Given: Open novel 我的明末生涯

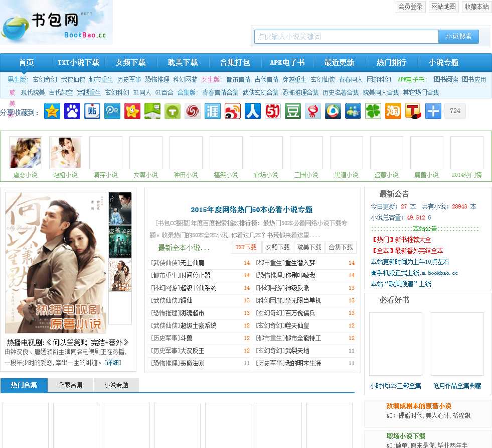Looking at the screenshot, I should coord(303,363).
